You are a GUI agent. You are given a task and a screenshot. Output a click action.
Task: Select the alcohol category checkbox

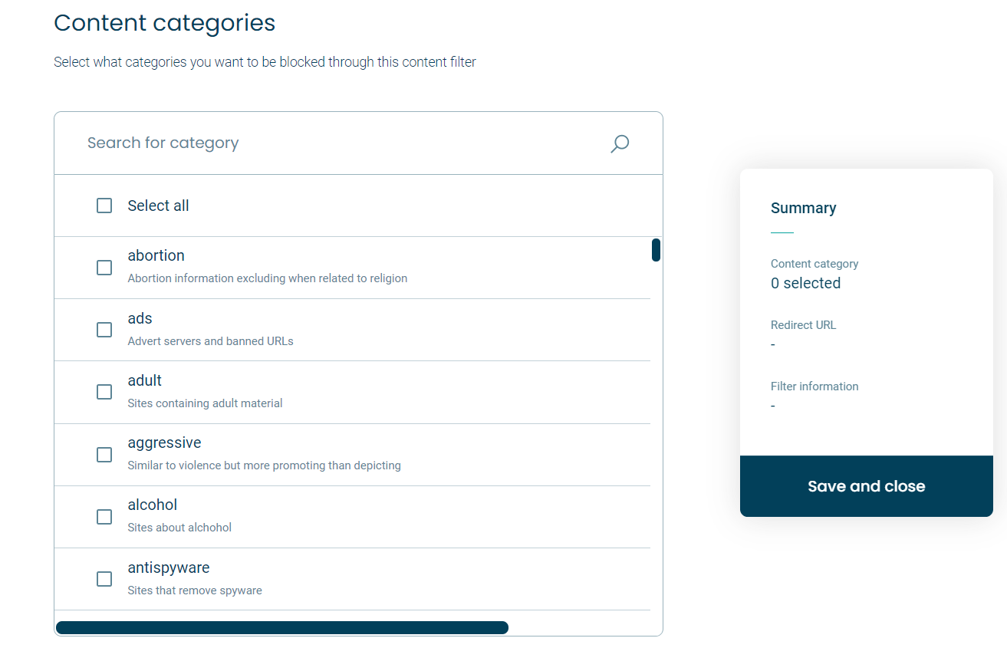coord(104,517)
